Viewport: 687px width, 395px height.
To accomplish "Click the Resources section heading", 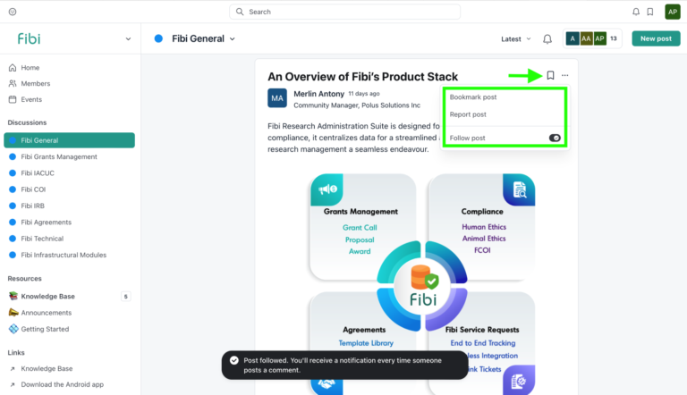I will pyautogui.click(x=24, y=279).
